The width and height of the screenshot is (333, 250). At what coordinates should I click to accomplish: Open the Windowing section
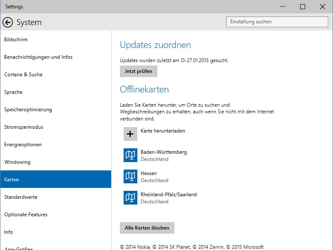pos(56,162)
